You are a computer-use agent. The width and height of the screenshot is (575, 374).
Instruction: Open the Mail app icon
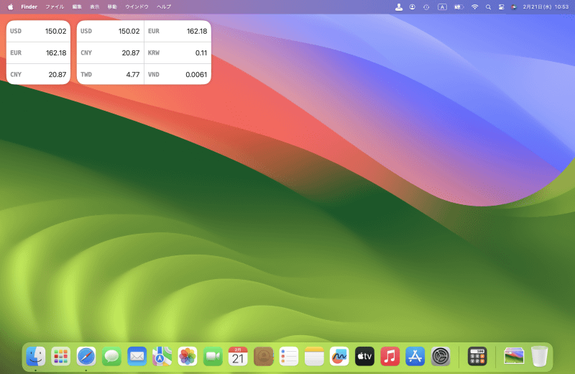click(x=137, y=356)
